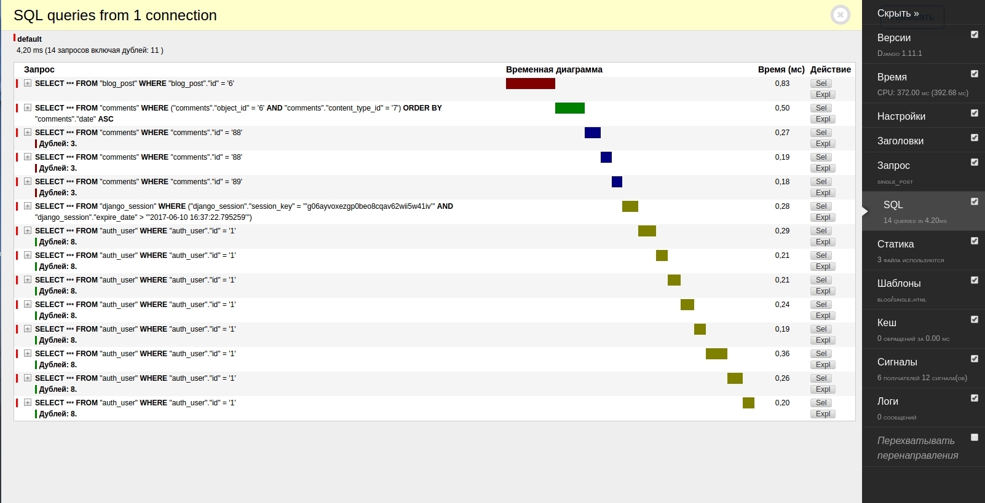This screenshot has width=985, height=503.
Task: Expand the comments ORDER BY query
Action: coord(28,107)
